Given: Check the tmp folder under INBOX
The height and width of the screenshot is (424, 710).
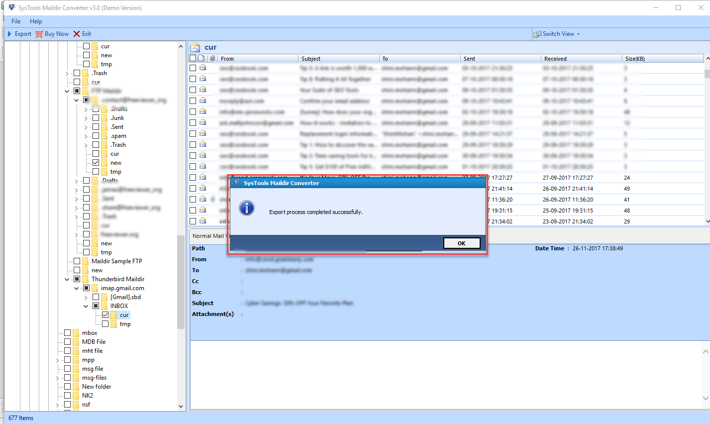Looking at the screenshot, I should click(x=105, y=324).
